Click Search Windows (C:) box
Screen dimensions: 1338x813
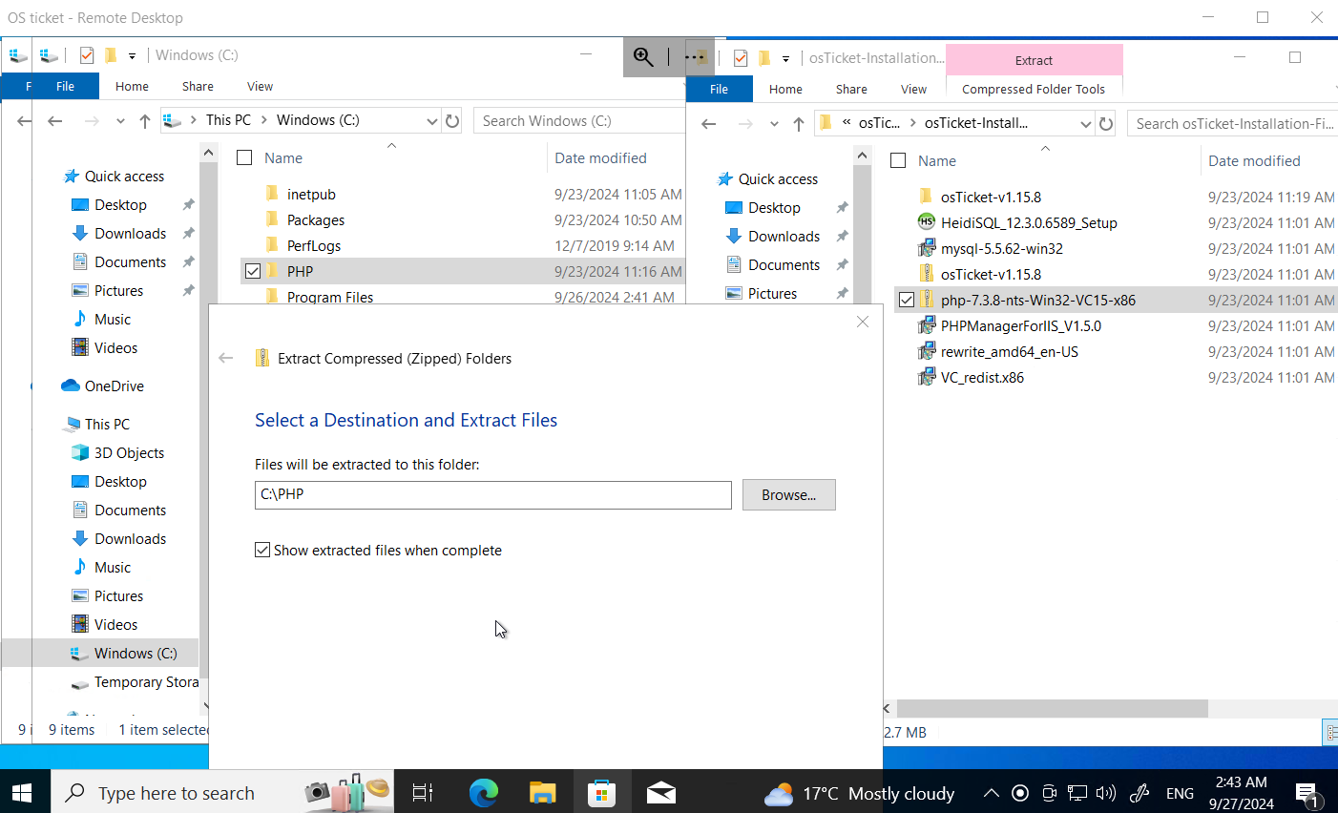coord(578,121)
